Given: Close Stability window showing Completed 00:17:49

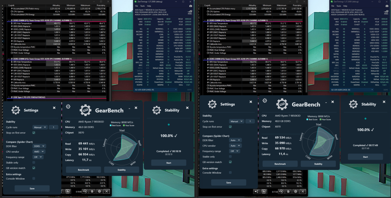Looking at the screenshot, I should click(384, 102).
